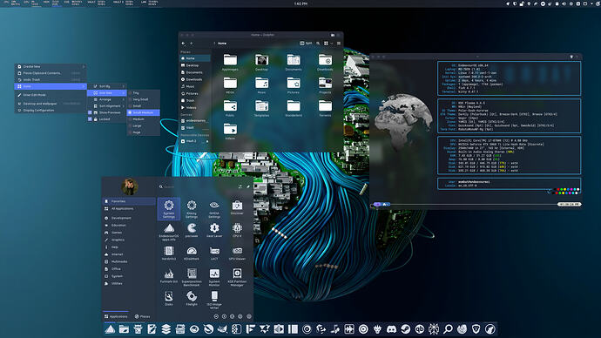Select the Medium icon size option

point(144,119)
